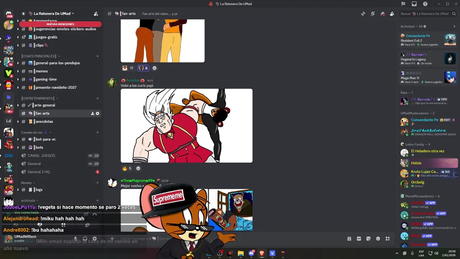Open sugerencias-emotes-stickers-audios channel

(x=60, y=29)
